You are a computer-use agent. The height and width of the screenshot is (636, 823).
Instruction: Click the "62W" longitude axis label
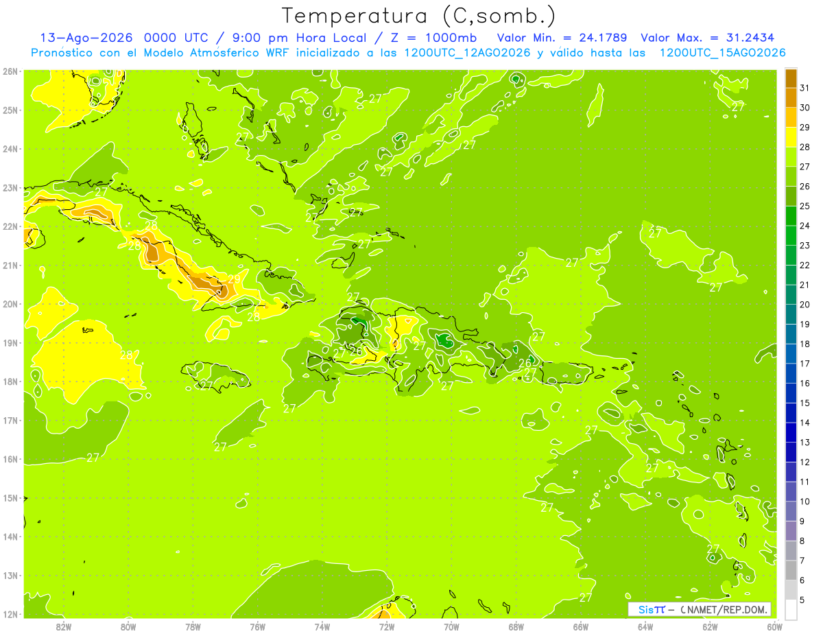710,626
